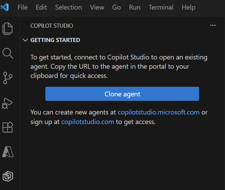
Task: Open Copilot Studio panel more actions menu
Action: click(x=213, y=26)
